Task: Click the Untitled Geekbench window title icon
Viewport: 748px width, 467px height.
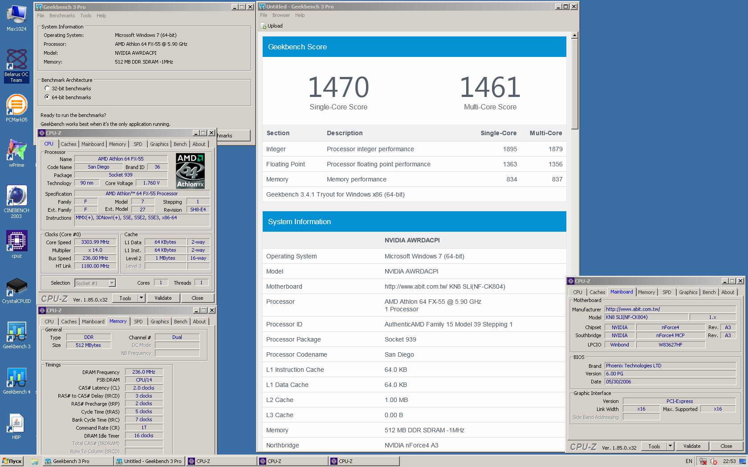Action: [262, 7]
